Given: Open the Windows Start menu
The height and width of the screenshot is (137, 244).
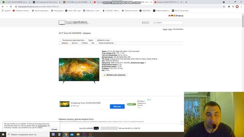Looking at the screenshot, I should (x=3, y=134).
